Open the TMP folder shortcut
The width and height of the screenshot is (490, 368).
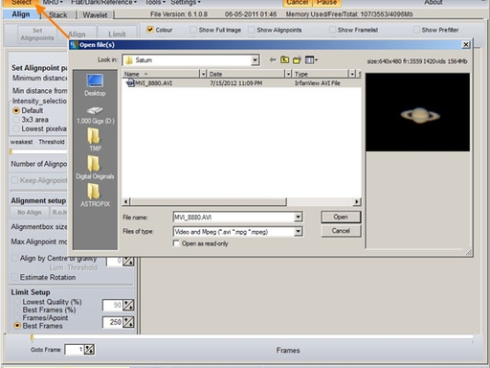(x=95, y=140)
